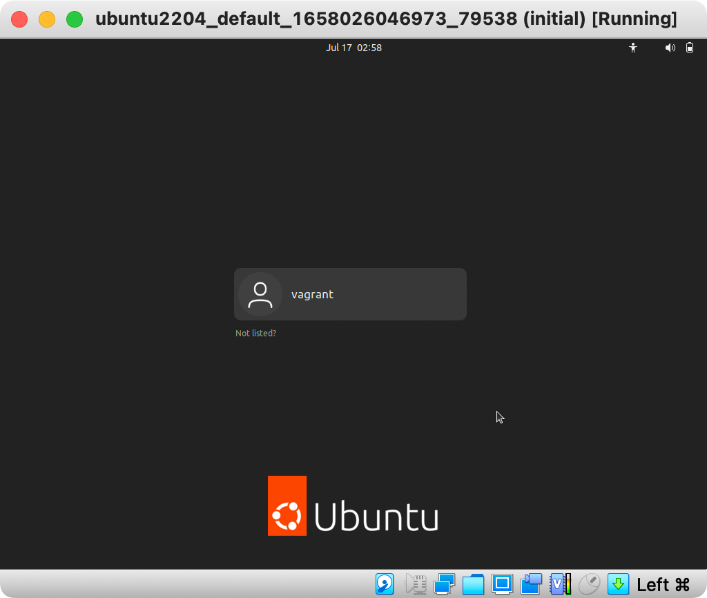This screenshot has height=598, width=707.
Task: Open the accessibility menu in top bar
Action: pos(633,48)
